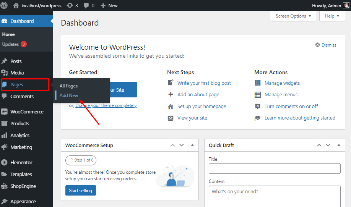Image resolution: width=351 pixels, height=207 pixels.
Task: Open Add an About page link
Action: click(x=198, y=95)
